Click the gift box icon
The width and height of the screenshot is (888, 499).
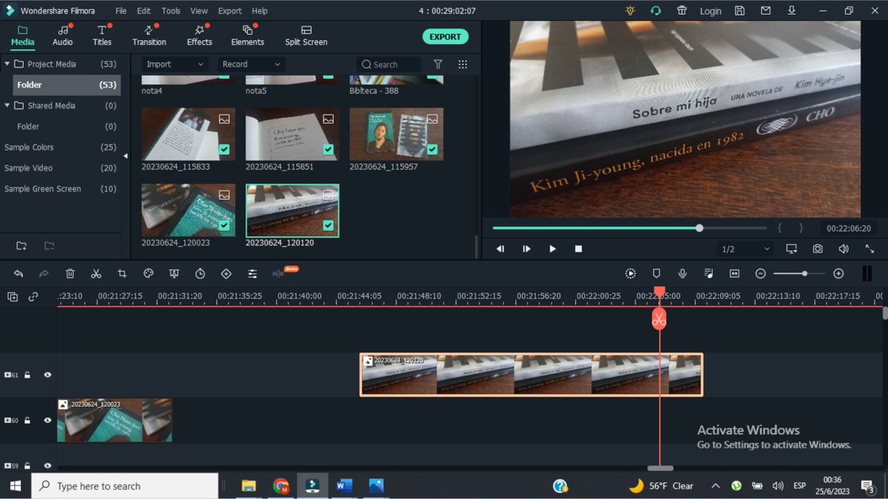(682, 10)
